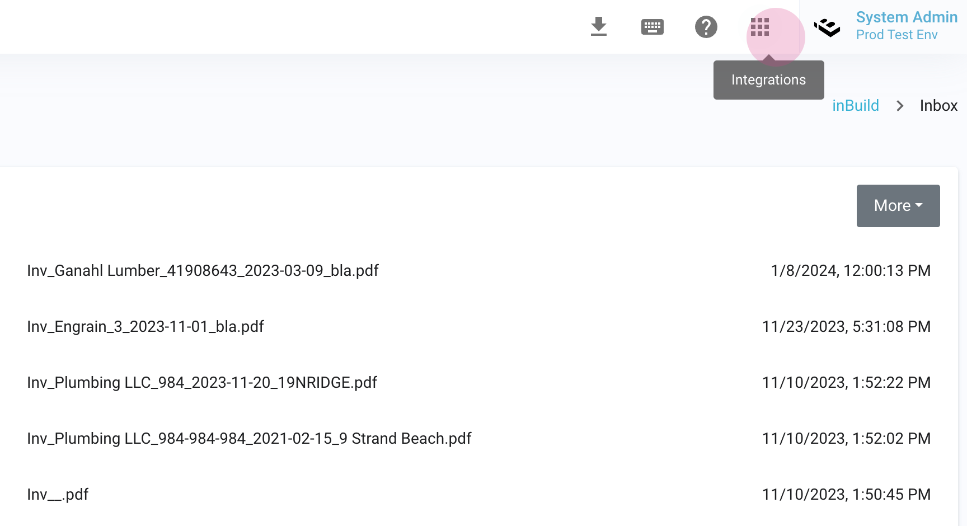
Task: Open the Ganahl Lumber invoice PDF
Action: coord(203,271)
